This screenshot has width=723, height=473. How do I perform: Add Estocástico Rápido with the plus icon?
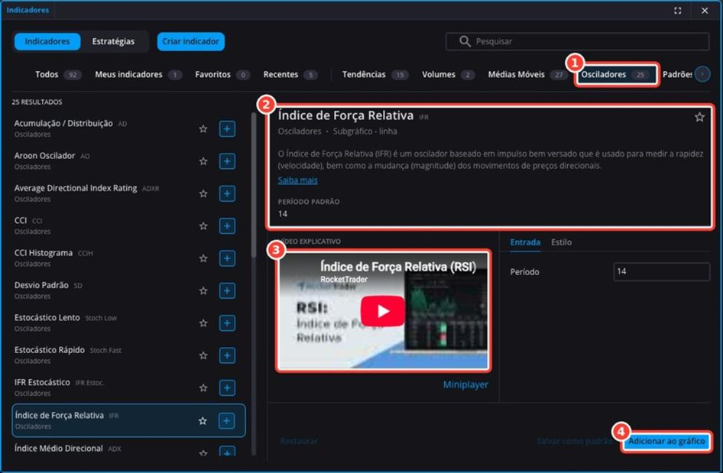[x=227, y=355]
